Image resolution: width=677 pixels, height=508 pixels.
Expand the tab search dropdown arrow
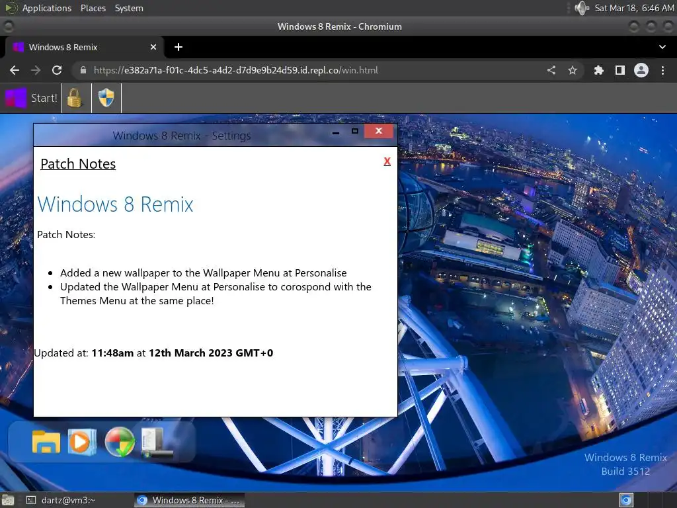pos(662,47)
